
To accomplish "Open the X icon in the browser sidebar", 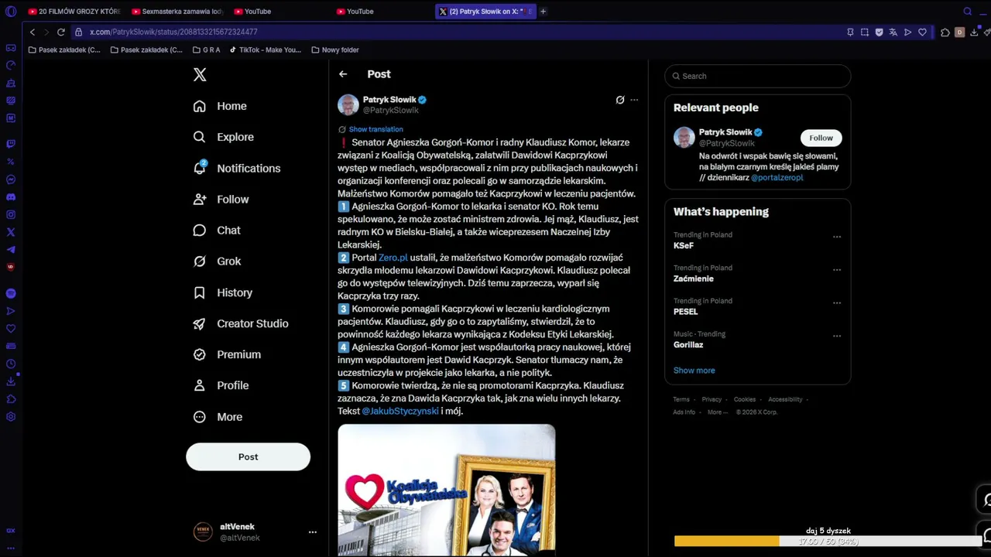I will coord(11,232).
